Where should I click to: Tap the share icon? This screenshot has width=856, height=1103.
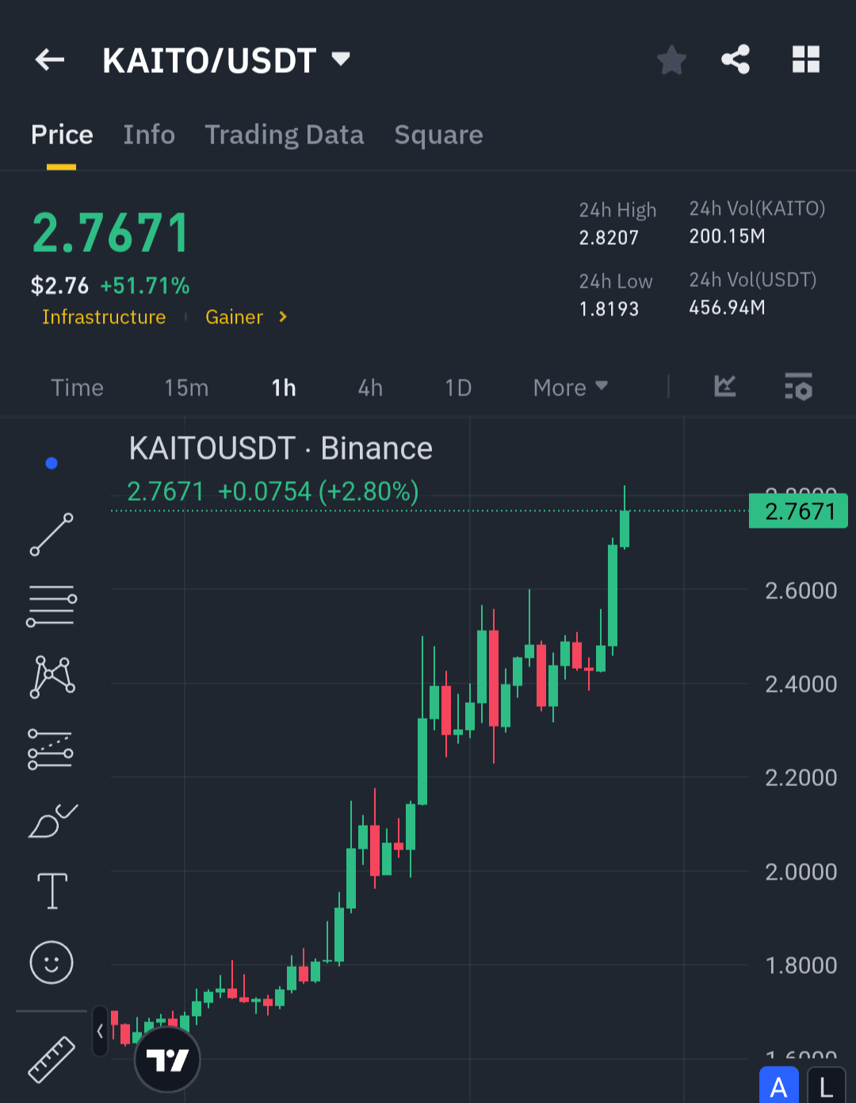736,59
